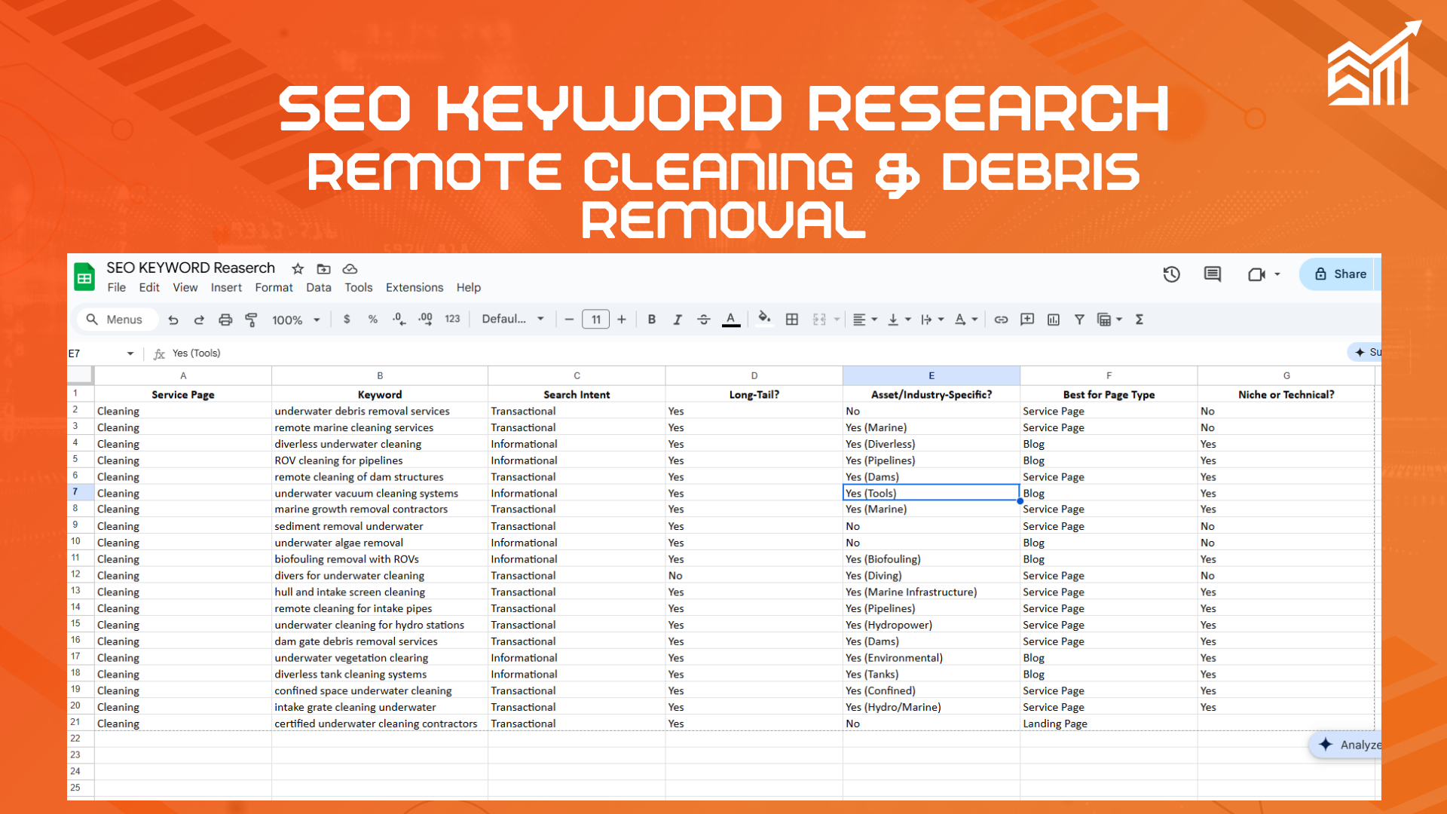Image resolution: width=1447 pixels, height=814 pixels.
Task: Open the text color picker
Action: 731,320
